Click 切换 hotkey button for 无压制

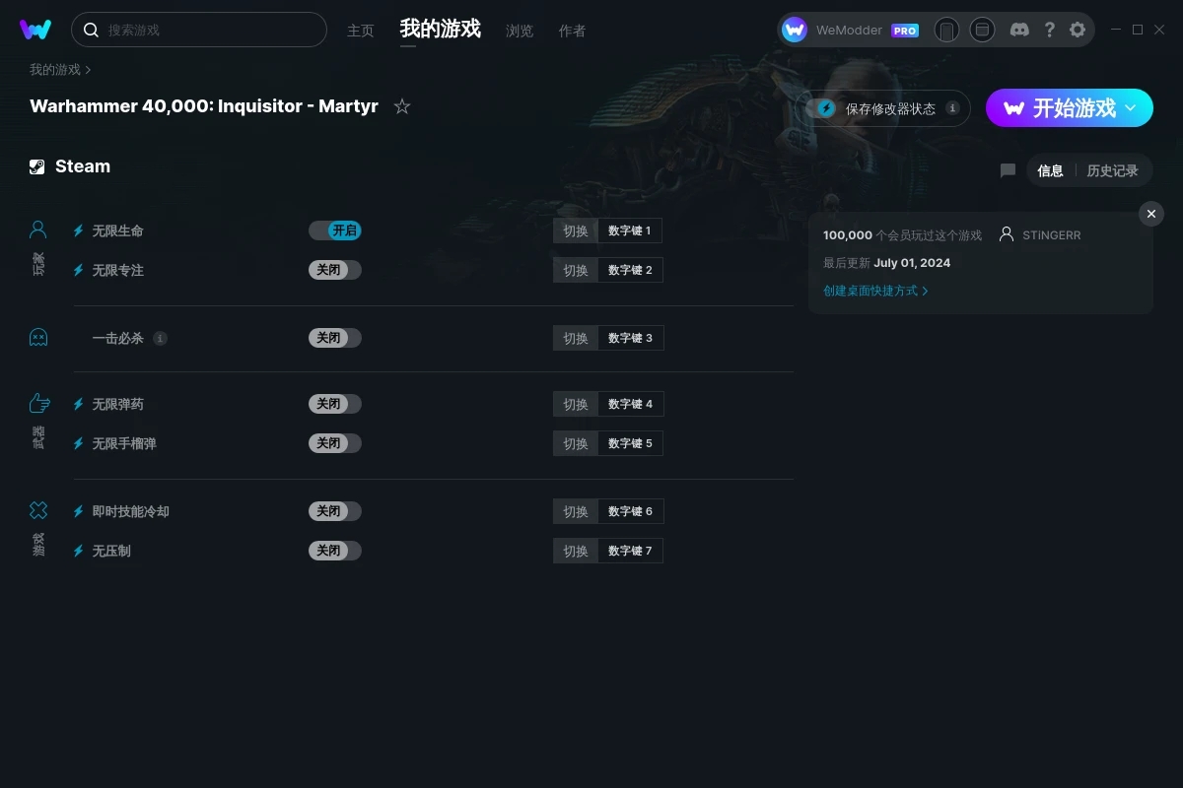pyautogui.click(x=576, y=551)
